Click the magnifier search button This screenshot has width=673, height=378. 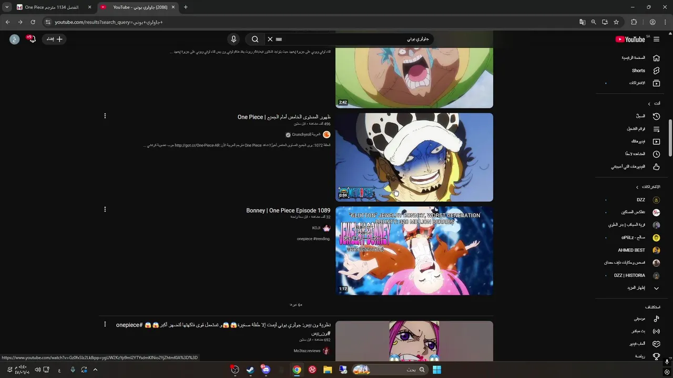click(x=255, y=39)
